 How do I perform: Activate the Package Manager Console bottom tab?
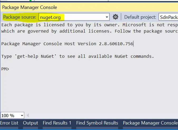[x=150, y=123]
